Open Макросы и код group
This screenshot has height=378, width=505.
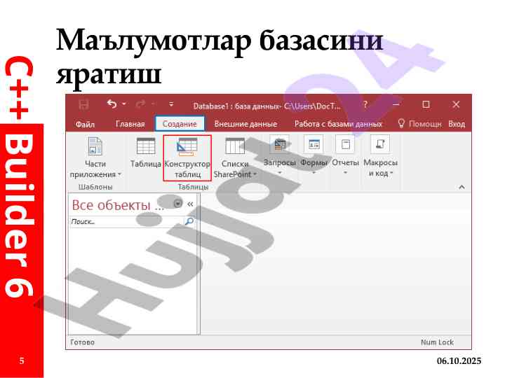click(380, 157)
